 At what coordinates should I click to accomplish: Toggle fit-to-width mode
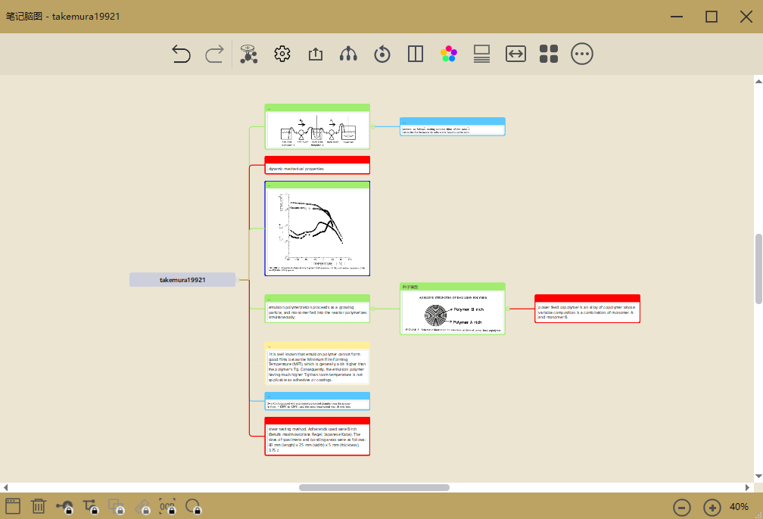[515, 54]
